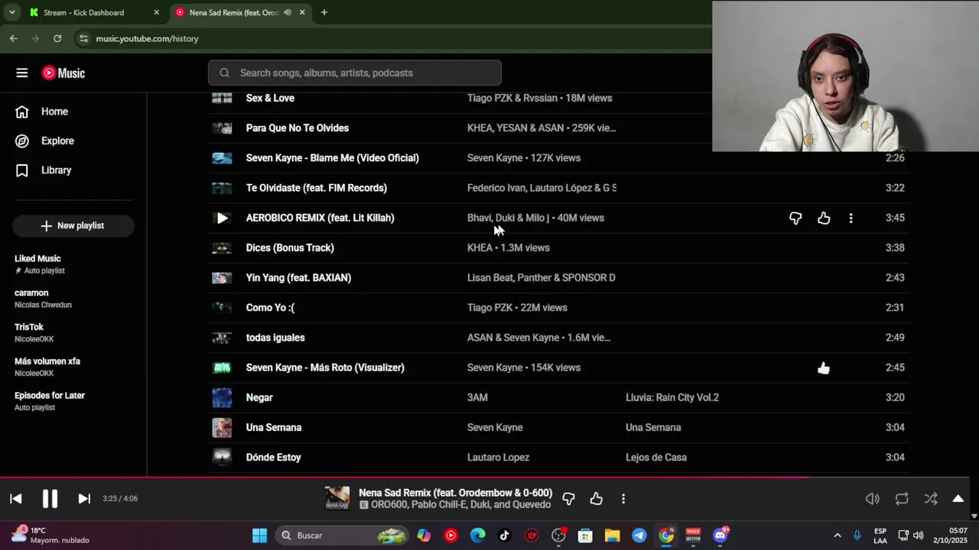Click the Negar track thumbnail
Viewport: 979px width, 550px height.
coord(222,397)
